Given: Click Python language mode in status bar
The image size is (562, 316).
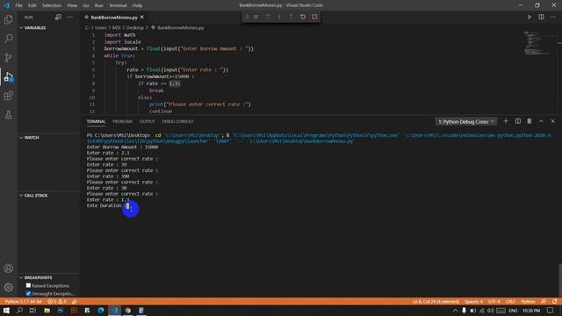Looking at the screenshot, I should [528, 302].
